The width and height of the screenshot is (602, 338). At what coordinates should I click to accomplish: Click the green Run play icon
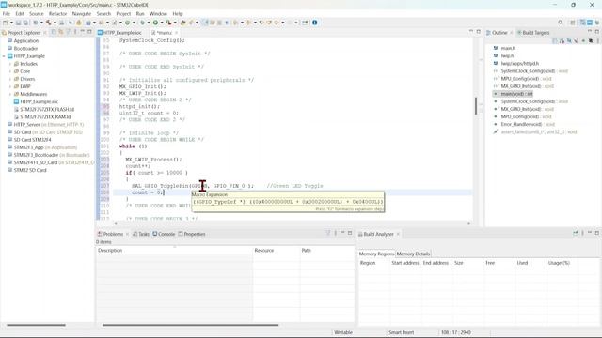(155, 23)
